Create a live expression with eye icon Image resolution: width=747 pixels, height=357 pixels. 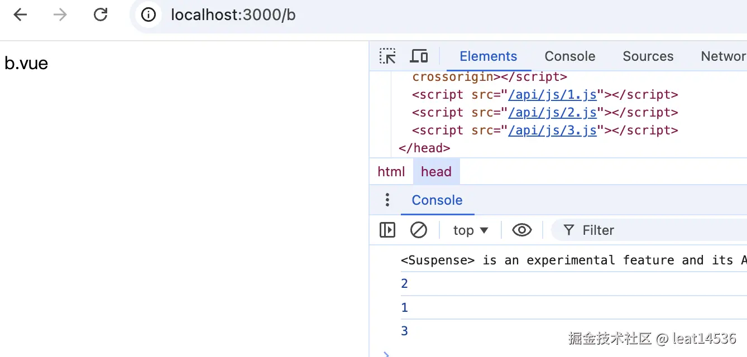pos(522,230)
